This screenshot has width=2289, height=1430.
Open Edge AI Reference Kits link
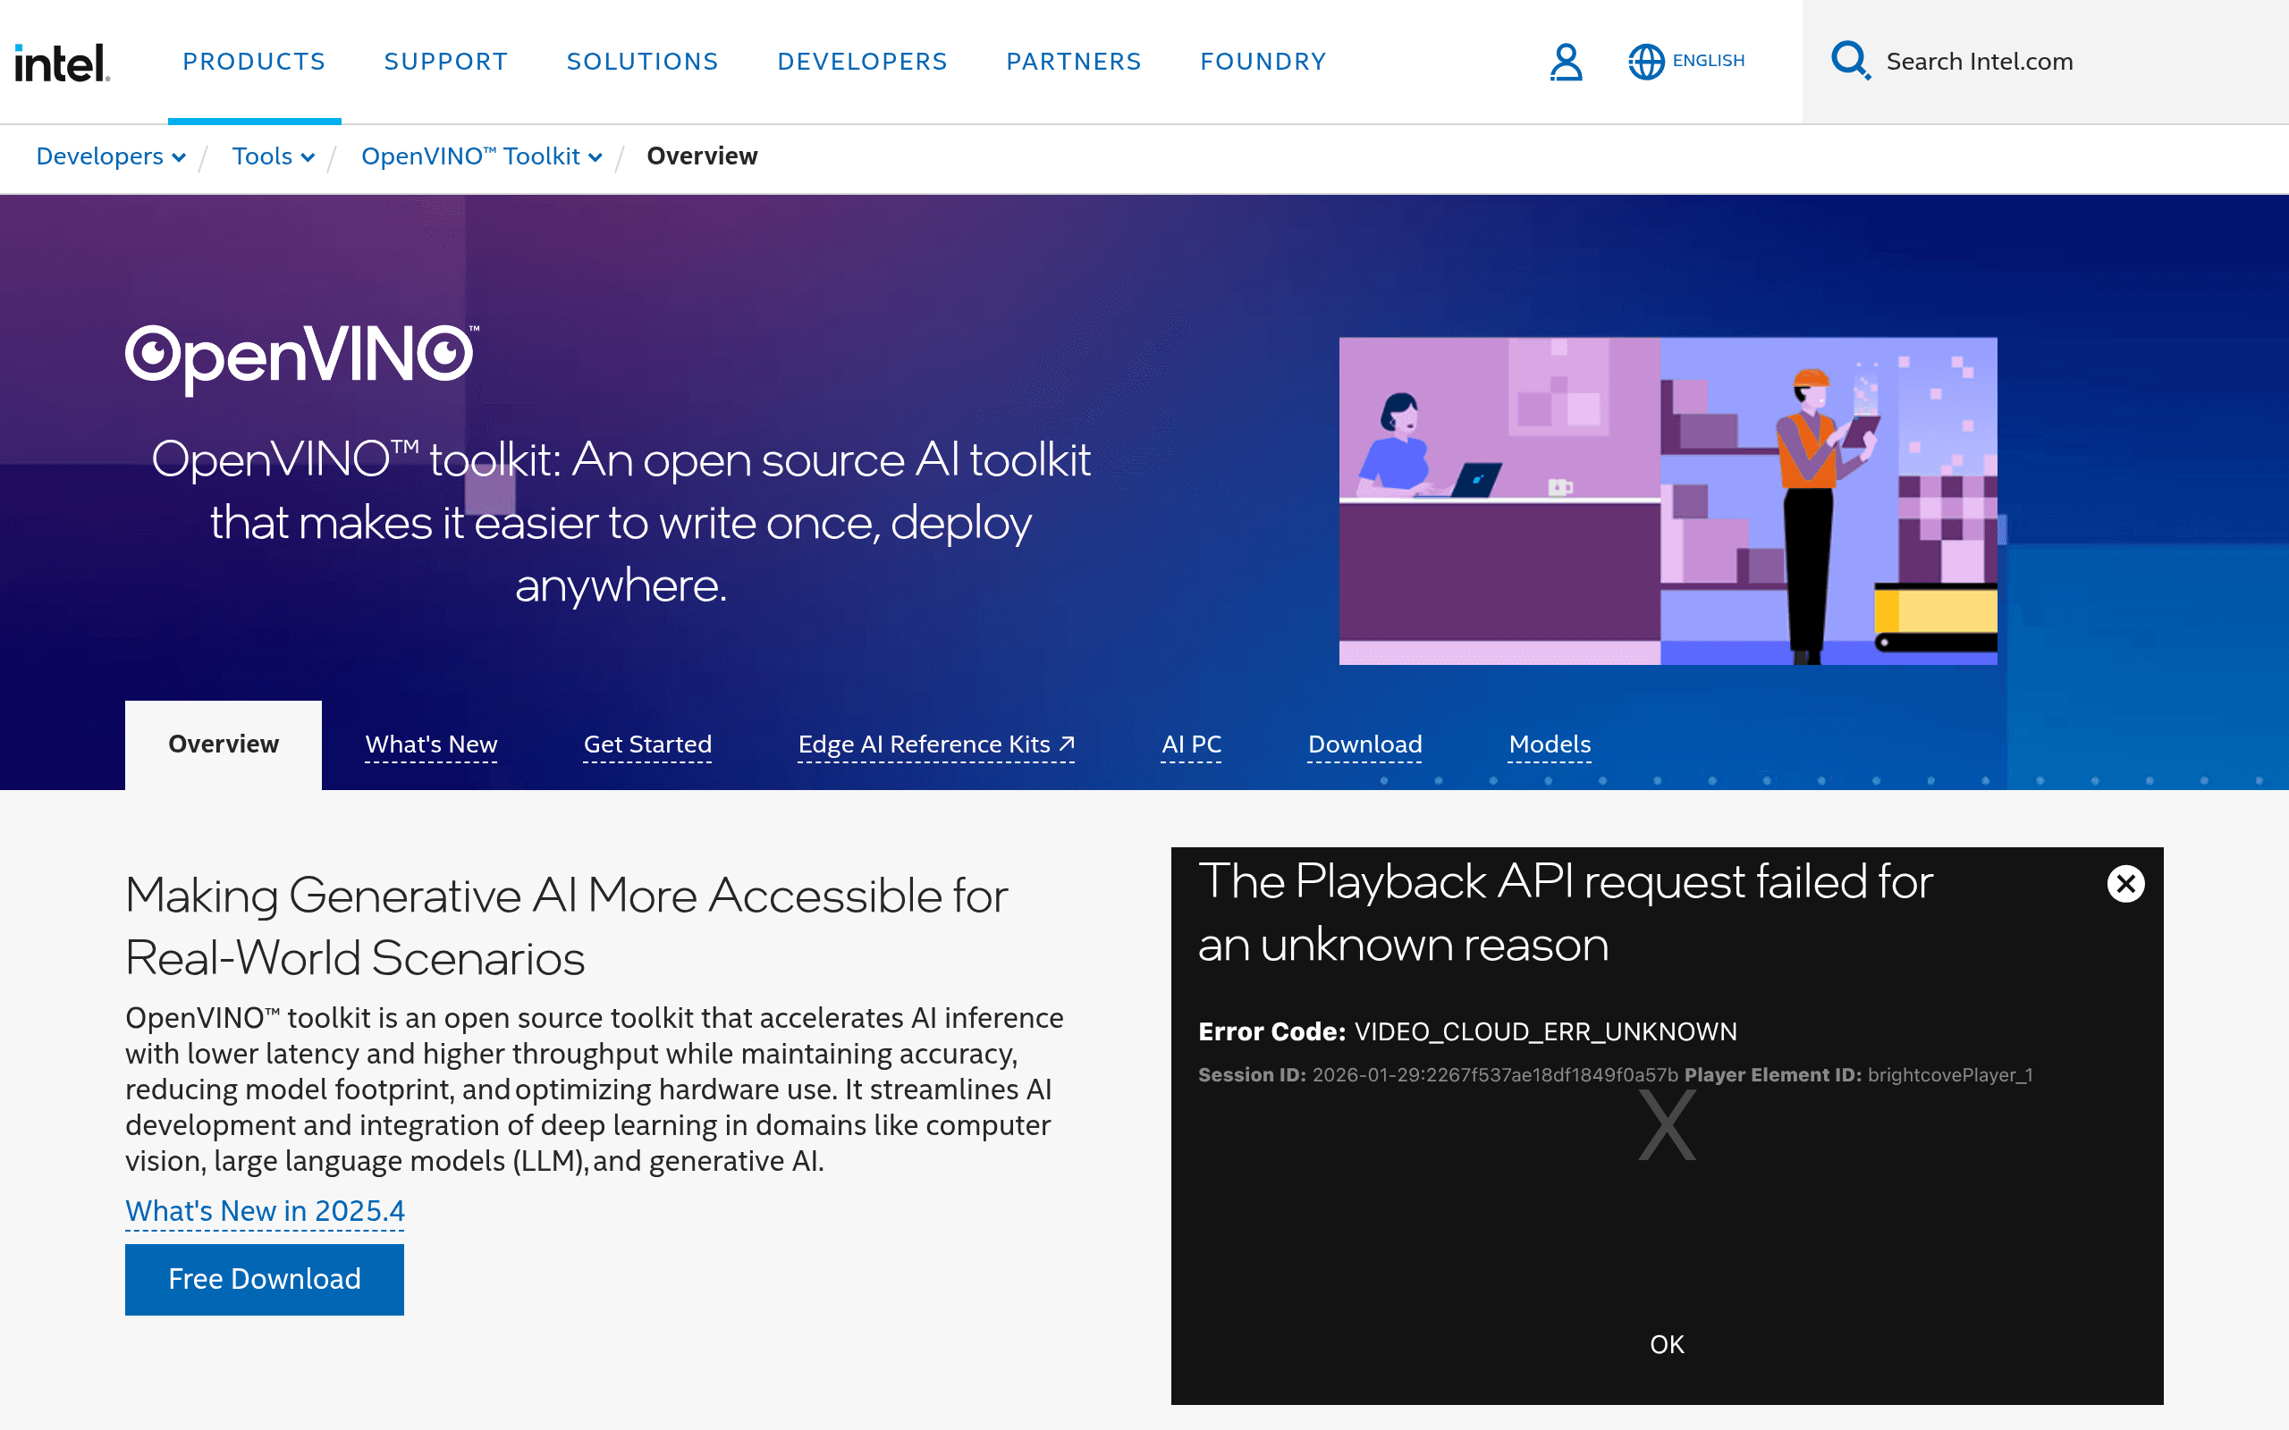(935, 744)
